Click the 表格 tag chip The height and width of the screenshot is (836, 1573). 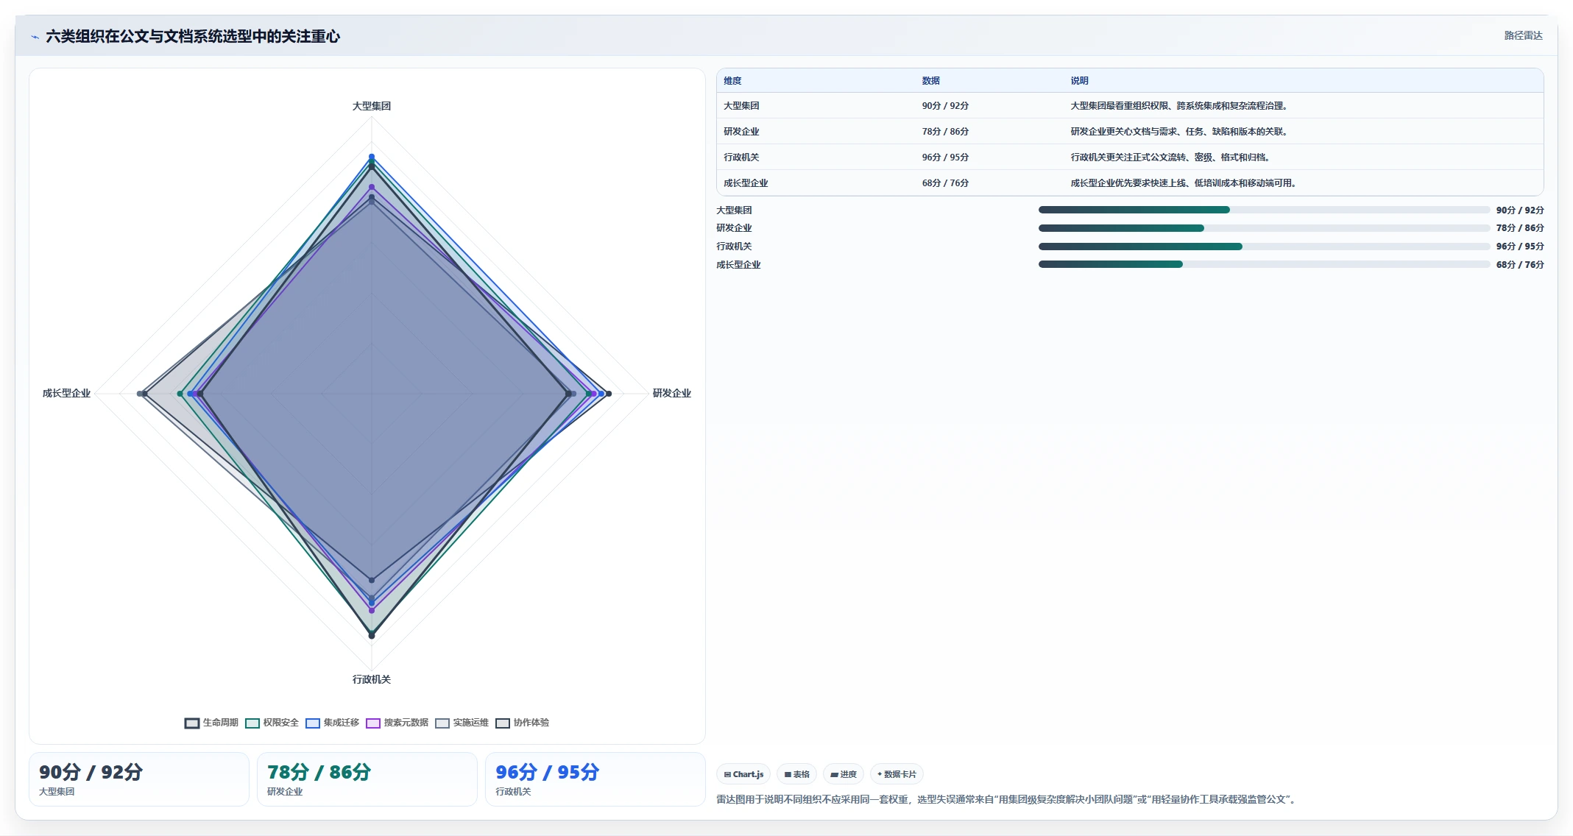[796, 774]
